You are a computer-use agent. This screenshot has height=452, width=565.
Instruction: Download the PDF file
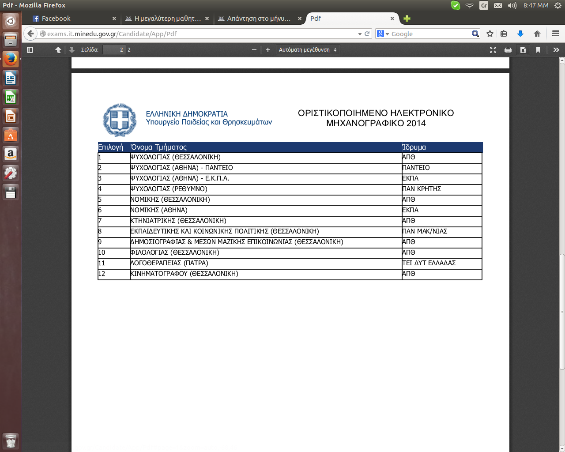coord(523,50)
